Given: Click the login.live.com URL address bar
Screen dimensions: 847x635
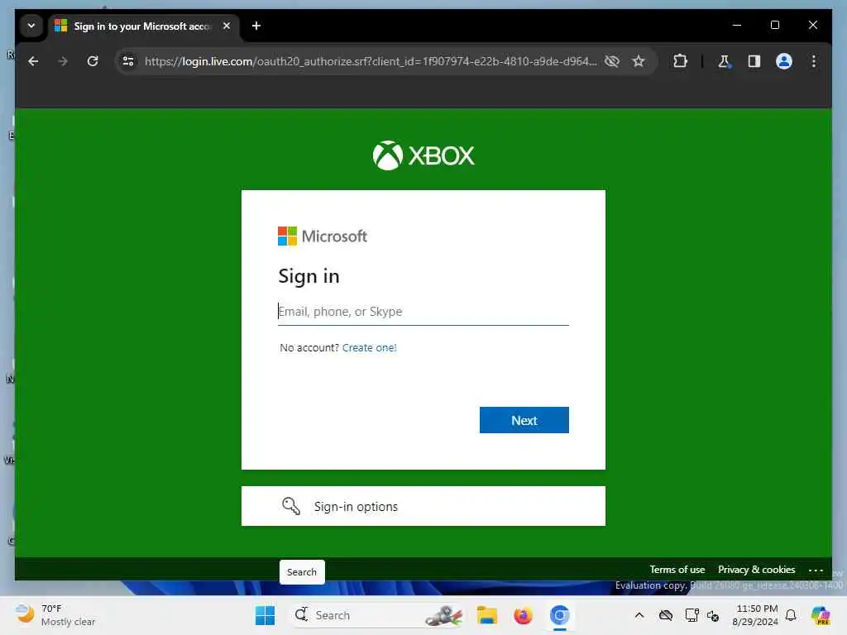Looking at the screenshot, I should pos(370,61).
